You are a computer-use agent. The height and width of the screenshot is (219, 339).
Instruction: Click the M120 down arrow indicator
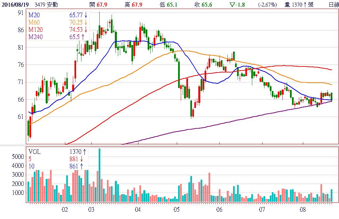click(x=86, y=30)
